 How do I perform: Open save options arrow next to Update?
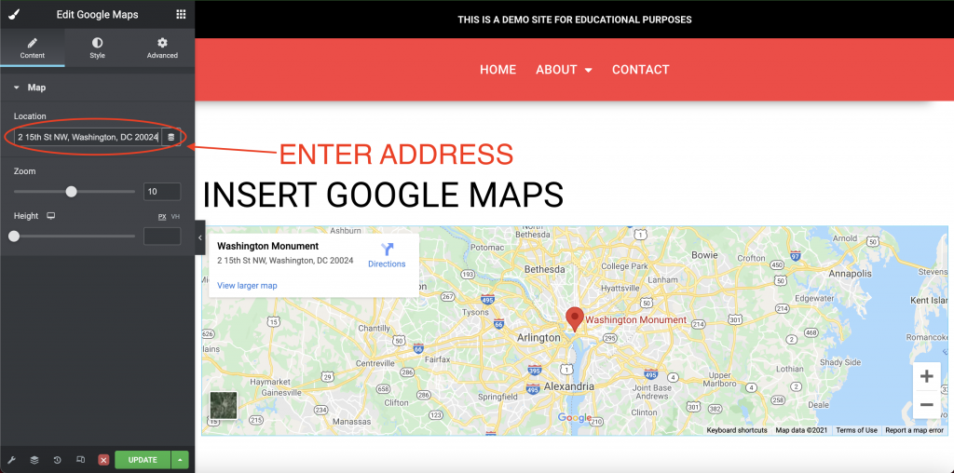click(x=180, y=460)
